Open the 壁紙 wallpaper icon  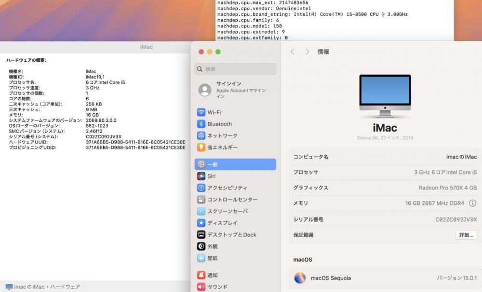[x=201, y=258]
